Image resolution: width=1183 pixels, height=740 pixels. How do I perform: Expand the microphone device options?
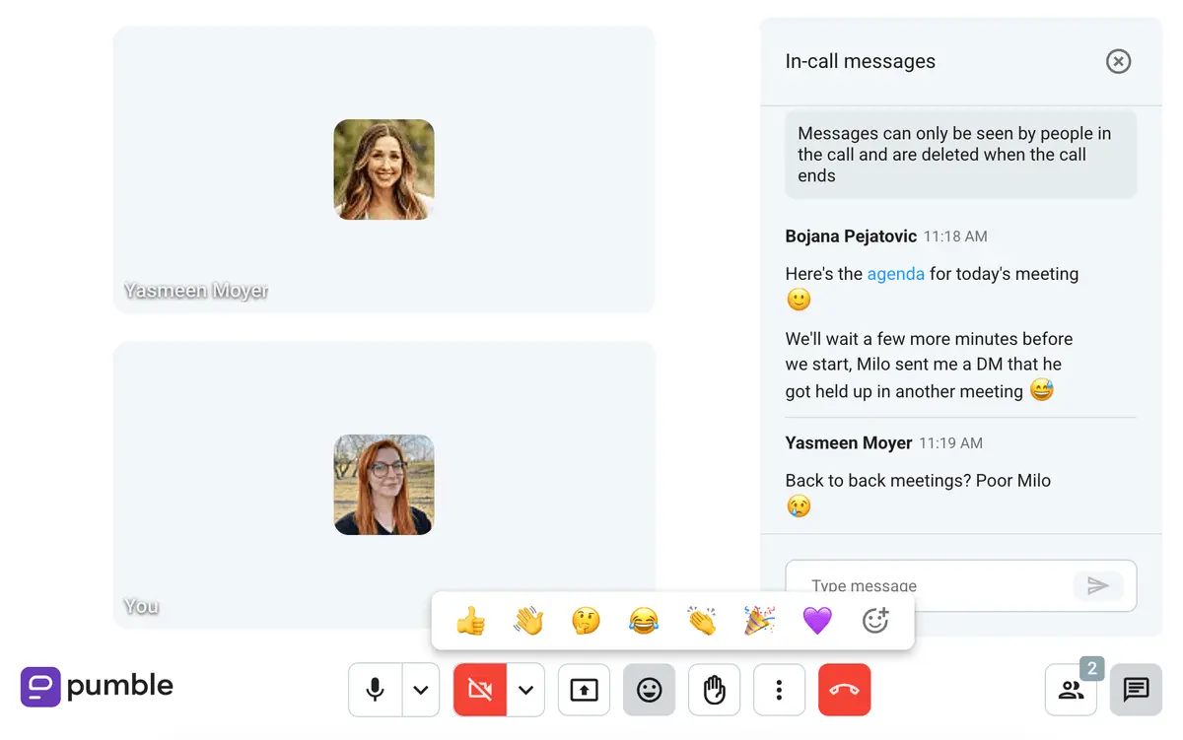pos(420,690)
